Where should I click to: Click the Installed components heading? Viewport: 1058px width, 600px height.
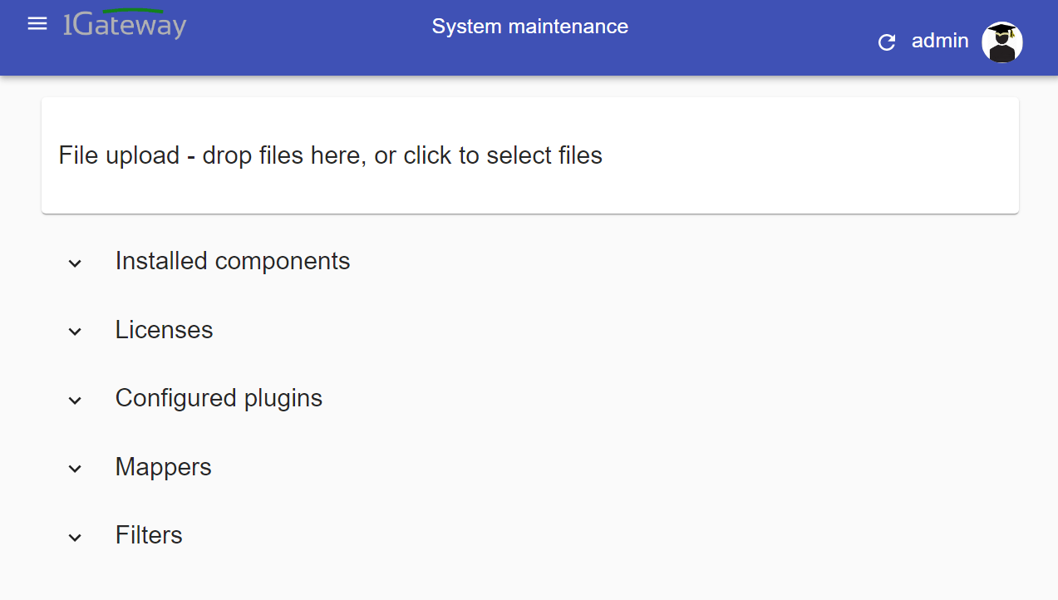click(x=233, y=261)
